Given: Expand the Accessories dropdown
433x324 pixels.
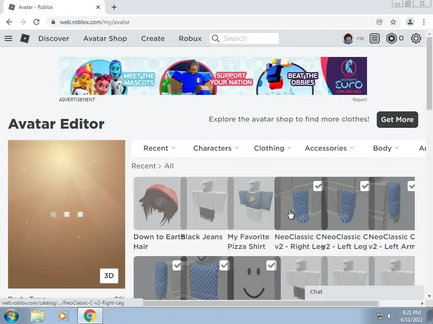Looking at the screenshot, I should [x=329, y=148].
